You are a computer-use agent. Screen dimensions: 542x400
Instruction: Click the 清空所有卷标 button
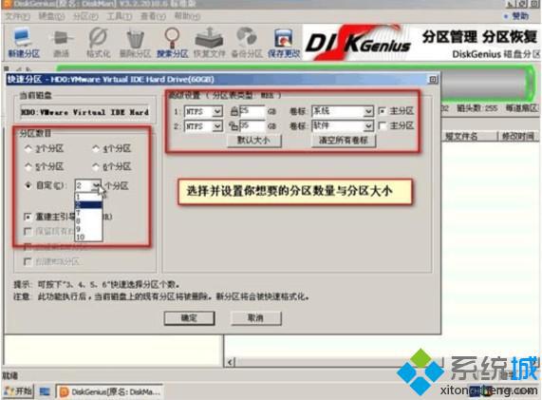[x=344, y=141]
